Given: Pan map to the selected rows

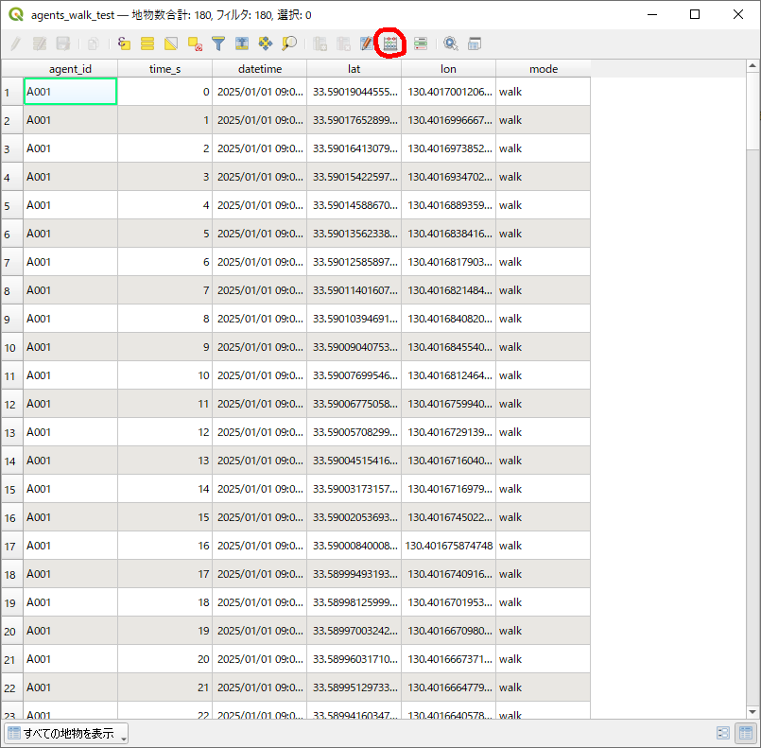Looking at the screenshot, I should (x=266, y=43).
